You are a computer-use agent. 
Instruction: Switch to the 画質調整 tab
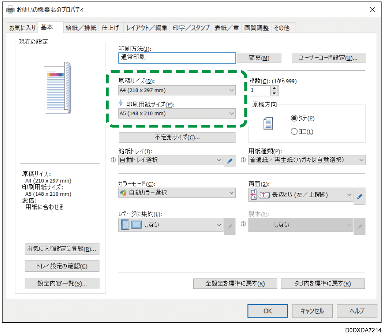(x=257, y=27)
